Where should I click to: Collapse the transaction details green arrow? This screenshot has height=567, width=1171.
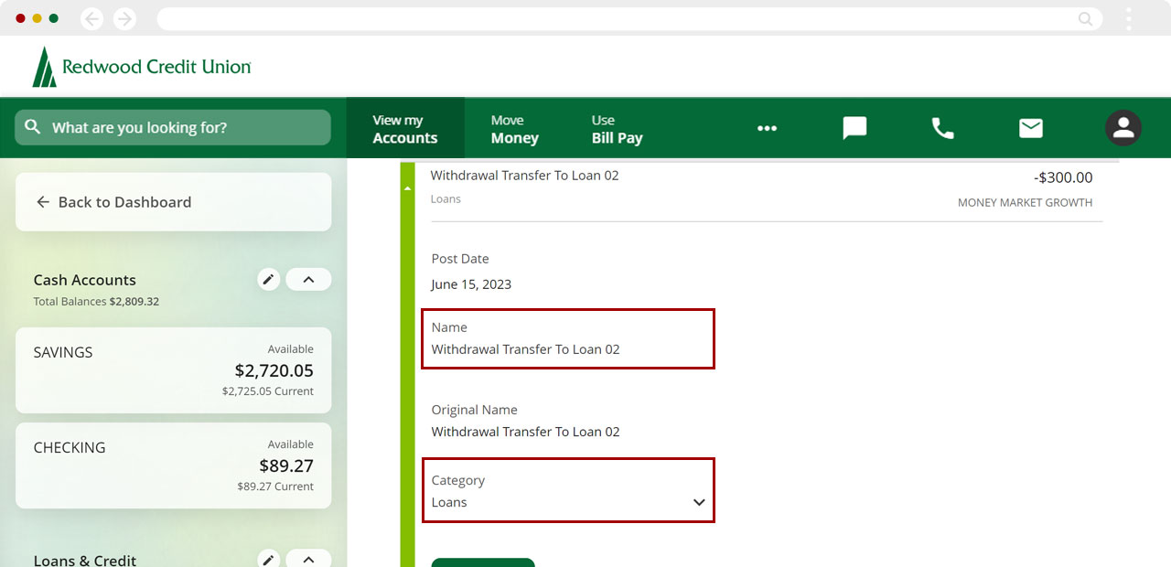tap(407, 188)
